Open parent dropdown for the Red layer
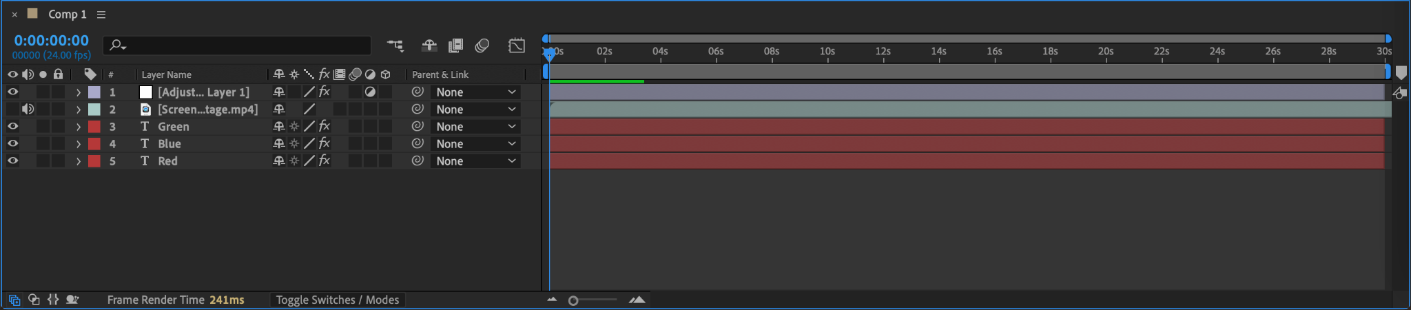Image resolution: width=1411 pixels, height=310 pixels. (x=475, y=161)
